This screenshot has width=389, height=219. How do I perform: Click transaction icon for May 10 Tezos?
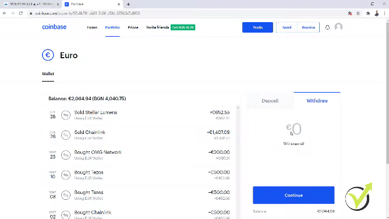66,175
